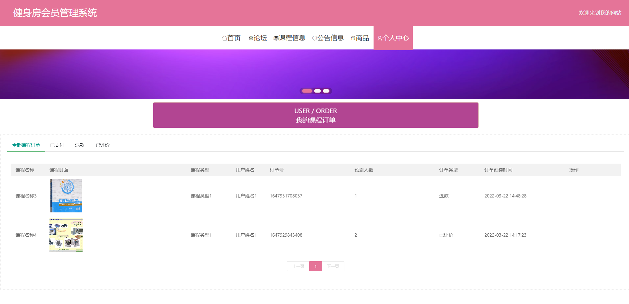Click the 预定人数 column header
The image size is (629, 304).
[364, 170]
